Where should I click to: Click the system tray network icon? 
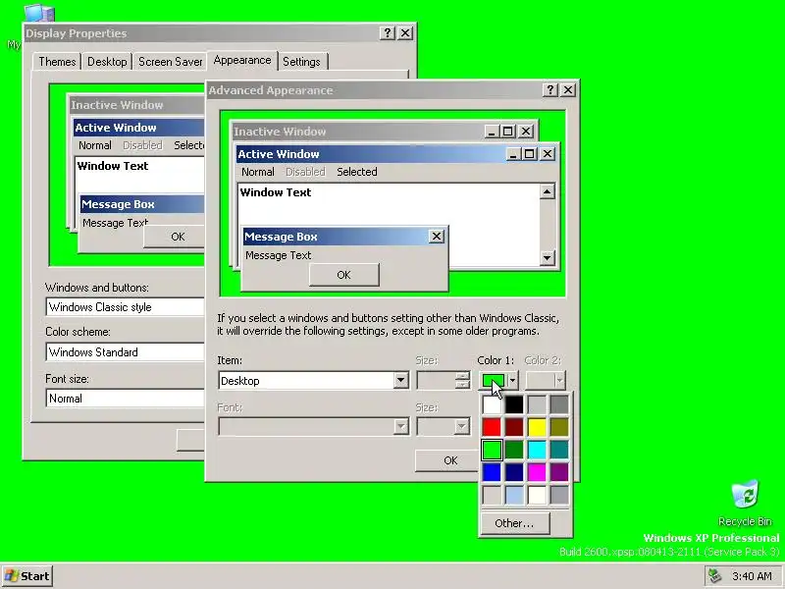point(715,576)
